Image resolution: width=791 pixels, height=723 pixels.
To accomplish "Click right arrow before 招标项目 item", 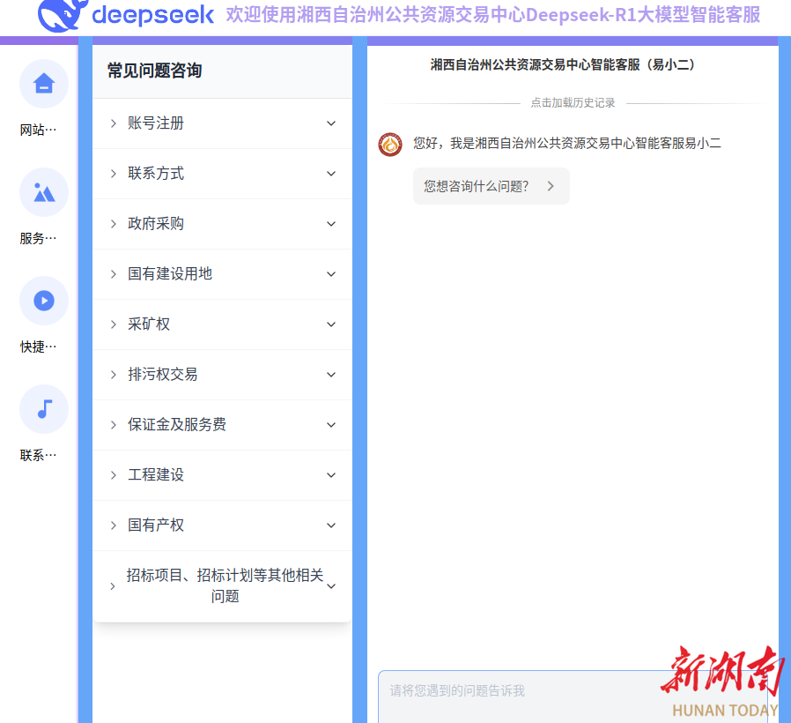I will point(113,586).
